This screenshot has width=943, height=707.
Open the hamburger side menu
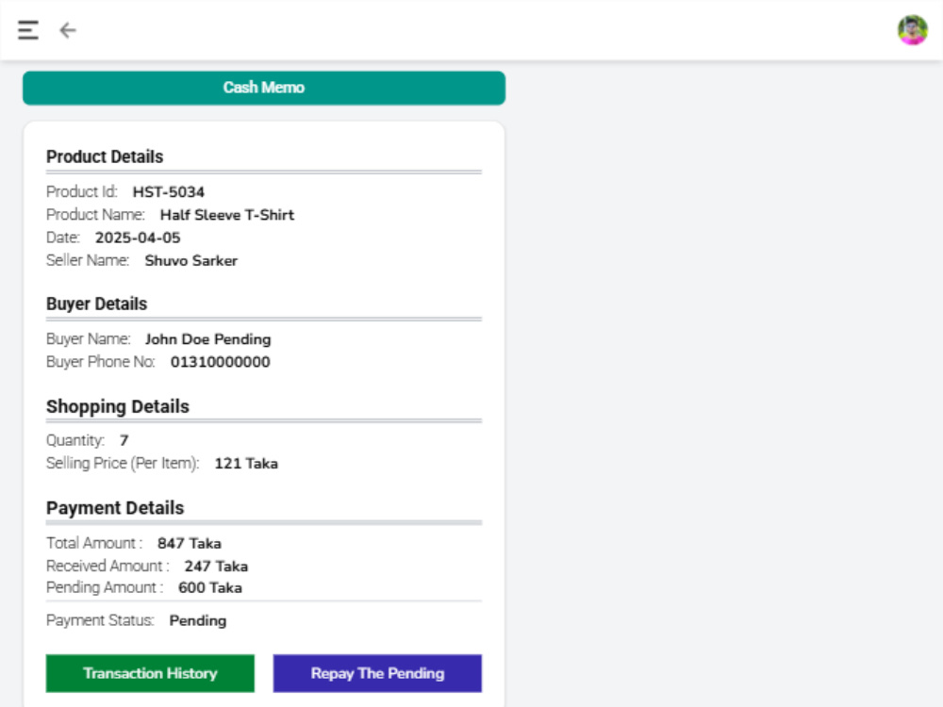[x=28, y=30]
